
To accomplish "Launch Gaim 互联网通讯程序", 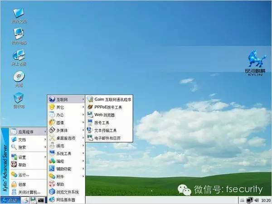I will click(x=109, y=99).
